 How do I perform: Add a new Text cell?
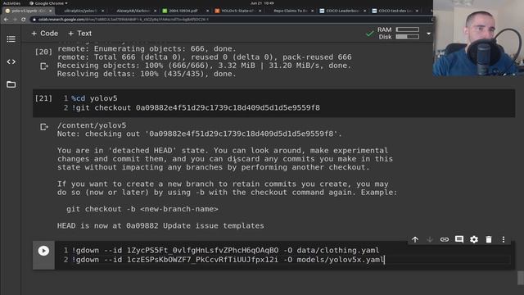(79, 34)
